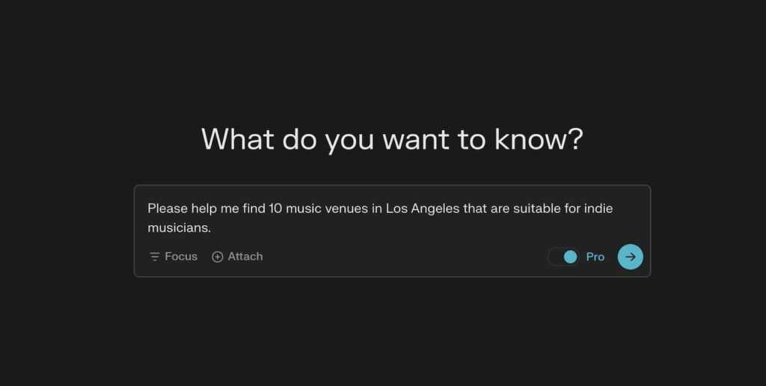Click the dark track of the Pro toggle
This screenshot has width=766, height=386.
[555, 257]
